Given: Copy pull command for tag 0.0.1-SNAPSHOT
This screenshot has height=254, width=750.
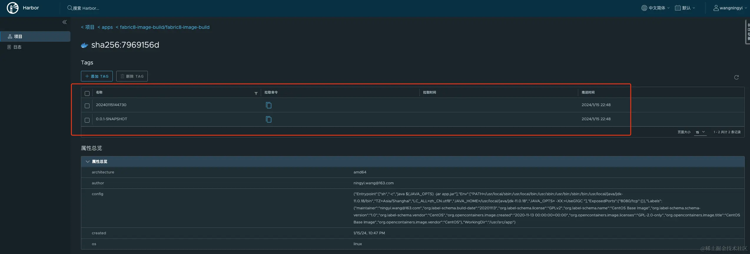Looking at the screenshot, I should (x=268, y=119).
